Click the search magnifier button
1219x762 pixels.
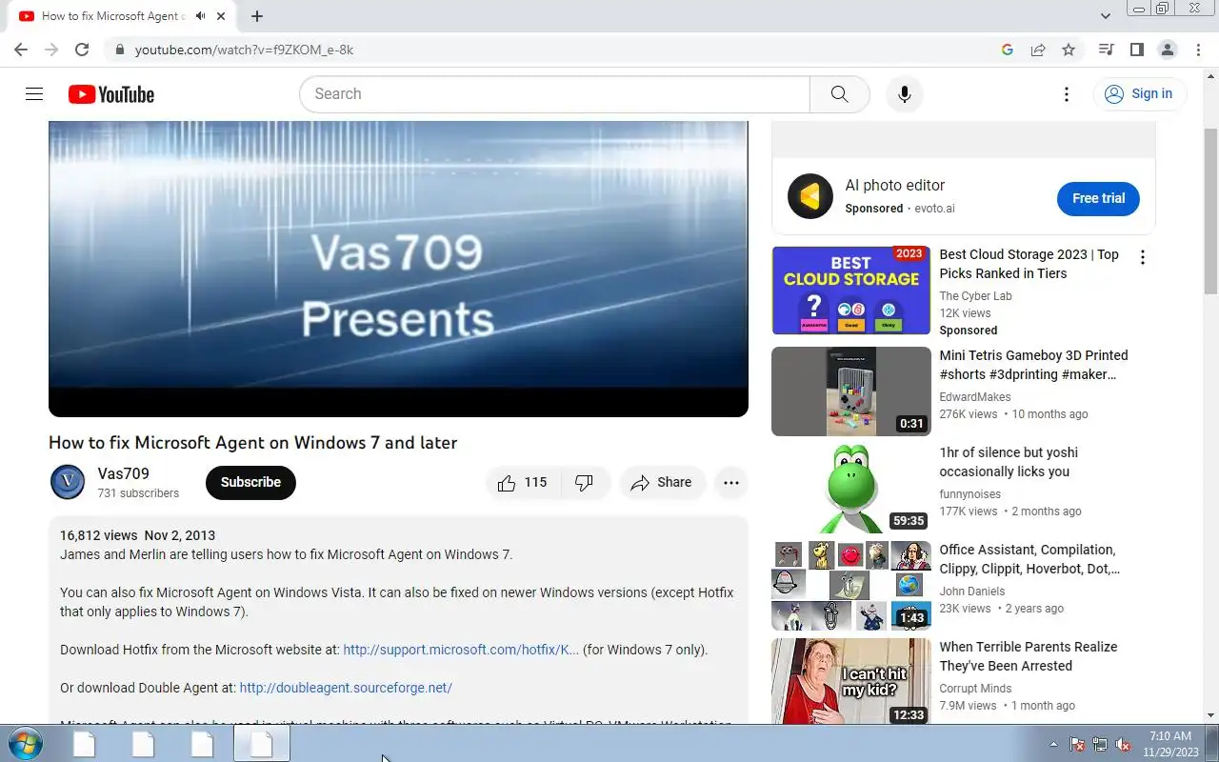coord(839,93)
